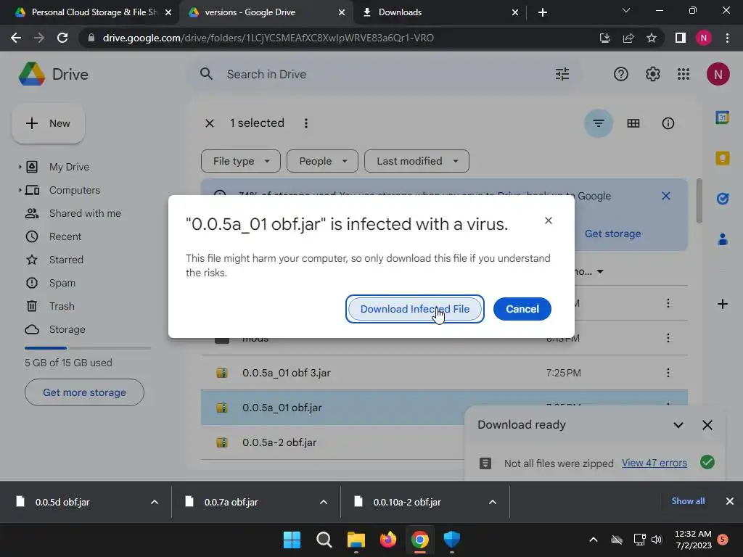Click the Get storage link
This screenshot has height=557, width=743.
612,234
